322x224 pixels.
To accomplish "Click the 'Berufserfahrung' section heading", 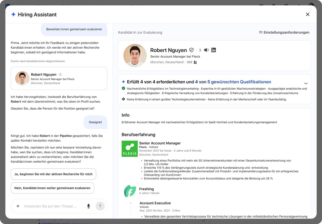I will (138, 134).
